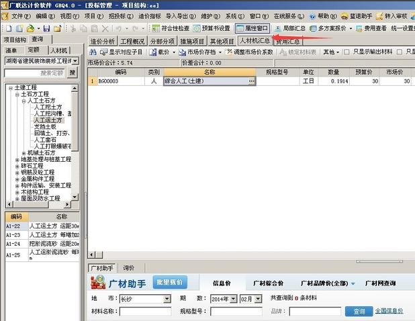Switch to the 人材机汇总 tab
Screen dimensions: 415x321
click(255, 41)
